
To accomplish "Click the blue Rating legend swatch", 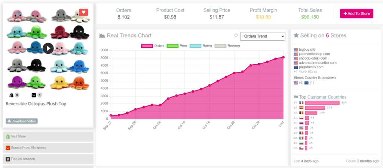I will pyautogui.click(x=195, y=46).
